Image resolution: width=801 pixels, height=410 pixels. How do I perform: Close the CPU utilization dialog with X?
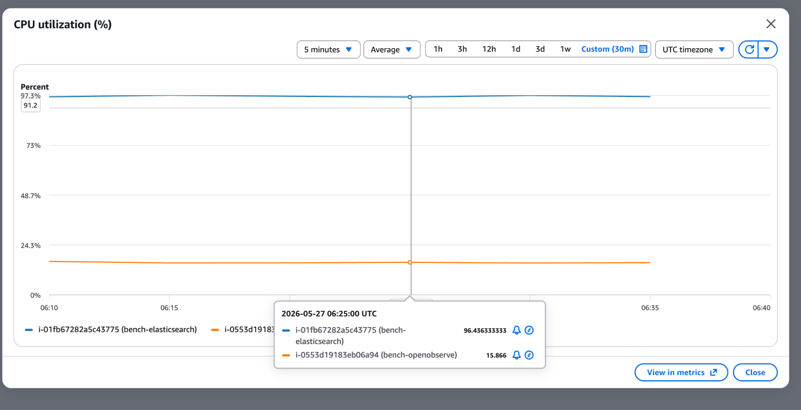click(x=771, y=24)
